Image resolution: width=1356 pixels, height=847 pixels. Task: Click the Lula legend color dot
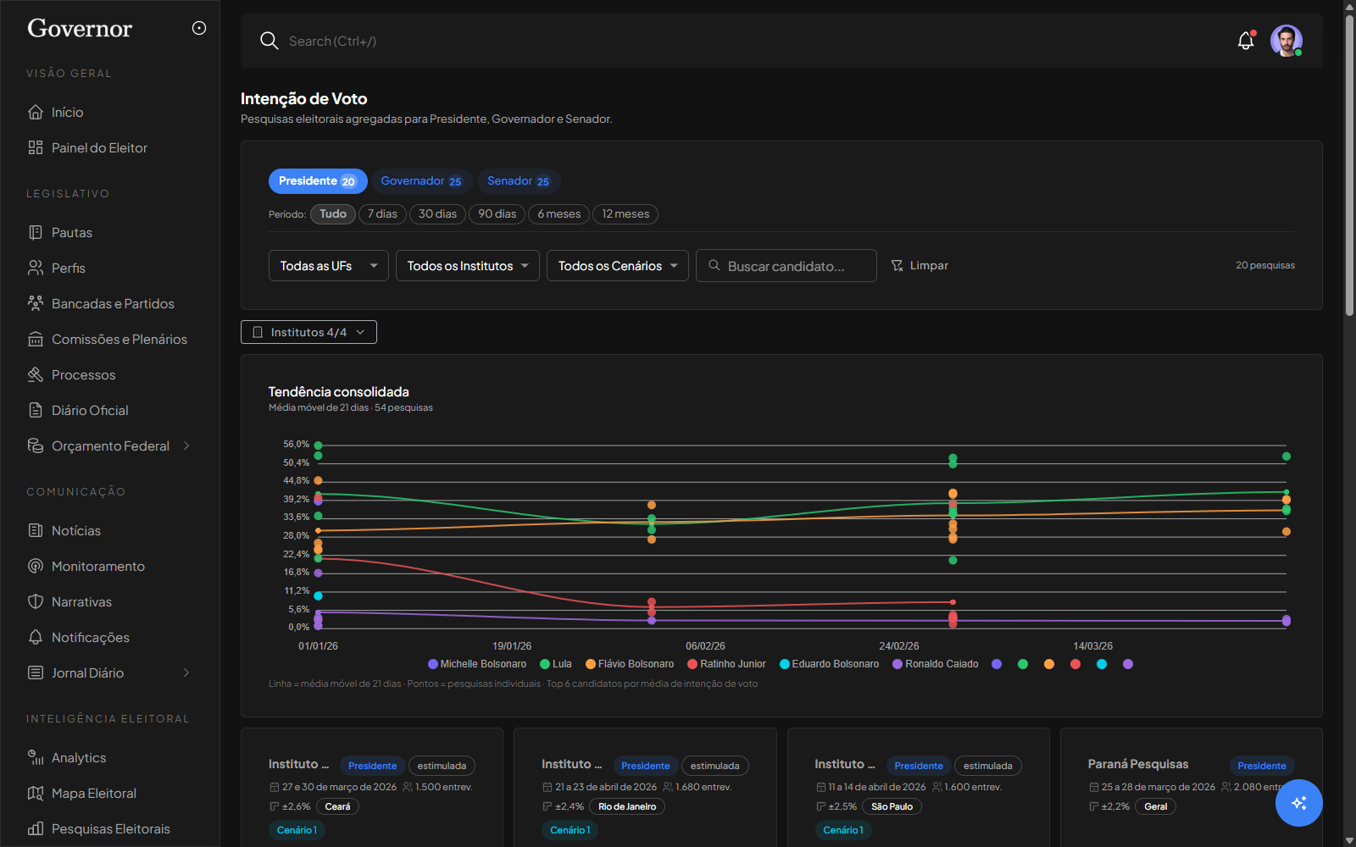[545, 664]
